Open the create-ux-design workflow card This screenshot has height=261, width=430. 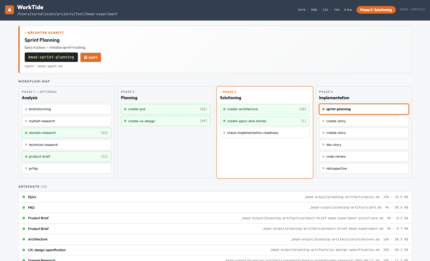pos(166,121)
